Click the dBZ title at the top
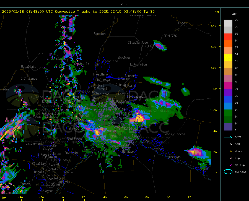Image resolution: width=249 pixels, height=201 pixels. (x=124, y=4)
